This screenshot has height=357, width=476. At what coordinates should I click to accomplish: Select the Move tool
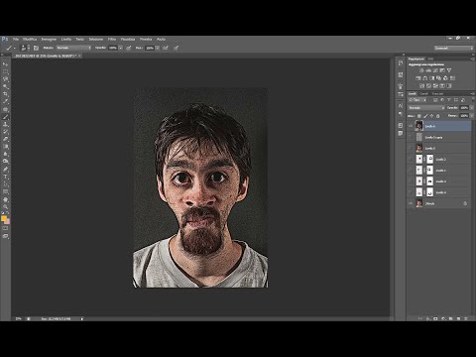5,64
